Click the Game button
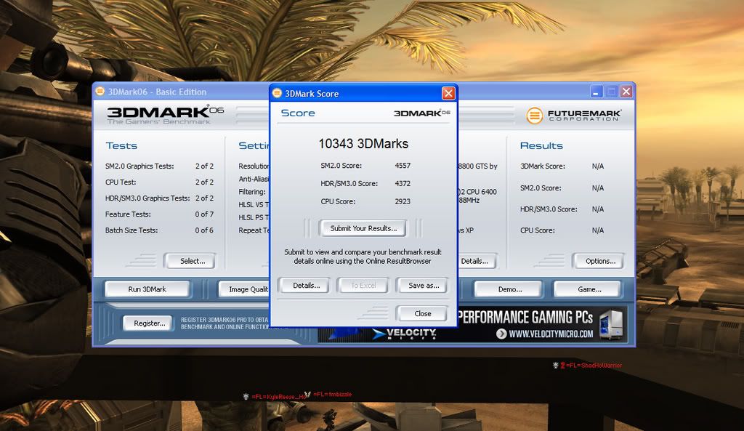 (x=589, y=289)
